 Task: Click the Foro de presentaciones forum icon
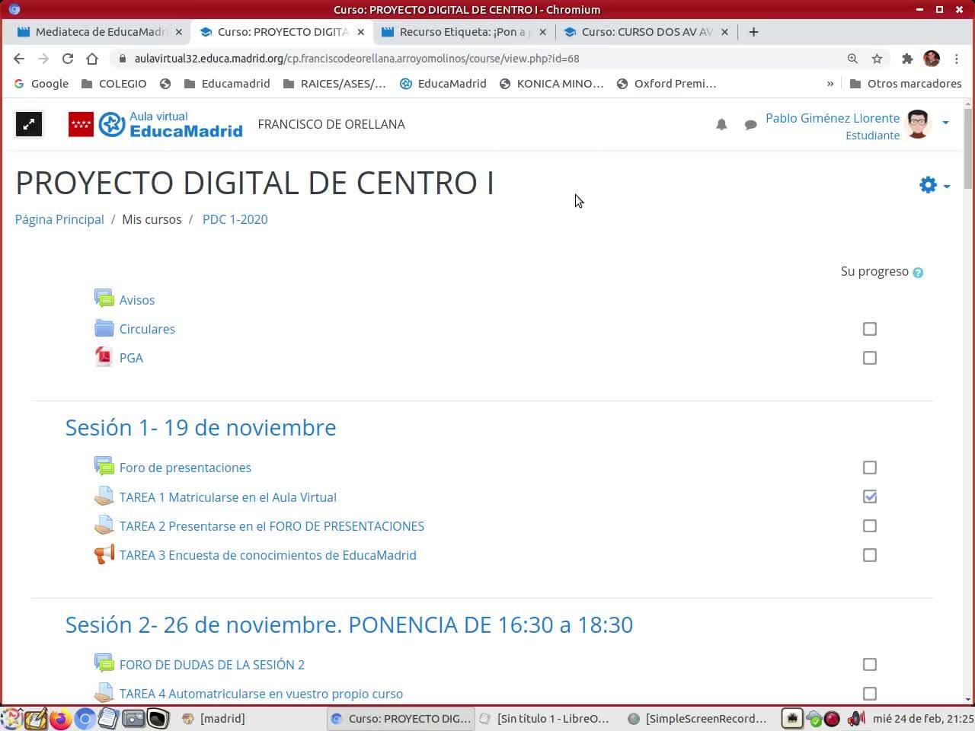click(x=104, y=467)
